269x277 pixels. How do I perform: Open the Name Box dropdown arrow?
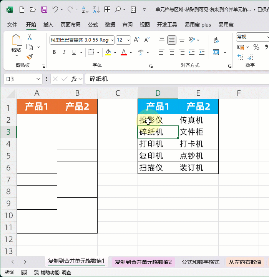pos(38,79)
